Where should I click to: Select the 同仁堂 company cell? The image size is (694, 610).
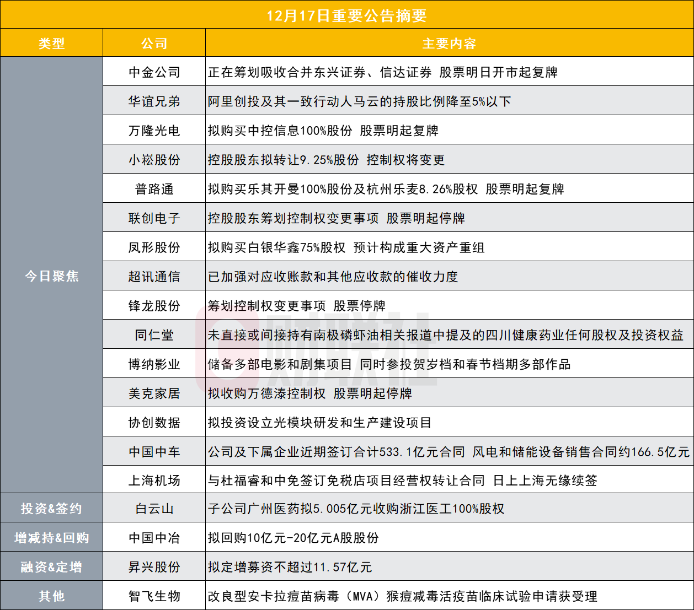coord(154,335)
